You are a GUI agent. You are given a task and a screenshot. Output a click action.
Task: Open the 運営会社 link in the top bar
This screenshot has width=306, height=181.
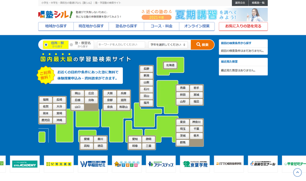[x=240, y=3]
